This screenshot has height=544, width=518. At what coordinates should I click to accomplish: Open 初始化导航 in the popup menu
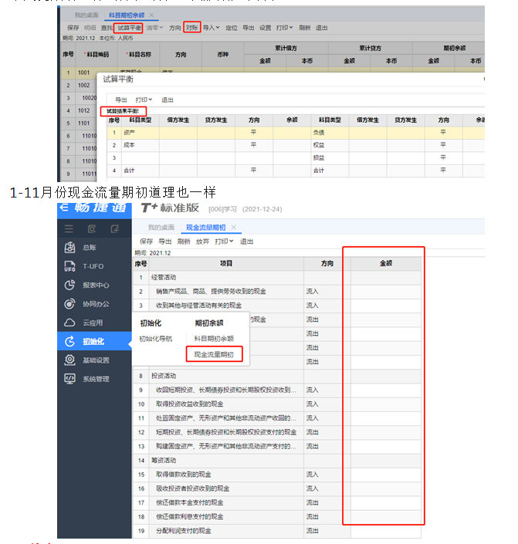155,339
